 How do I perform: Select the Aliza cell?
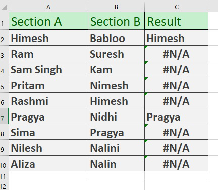click(48, 163)
